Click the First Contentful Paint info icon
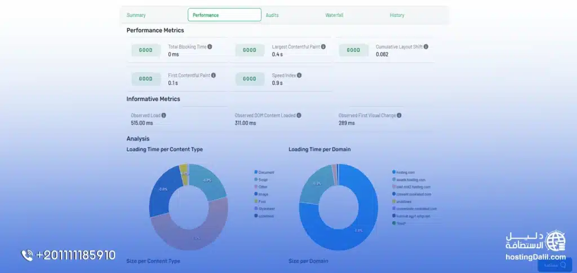Screen dimensions: 577x273 tap(214, 75)
